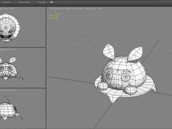Viewport: 172px width, 129px height.
Task: Click the Edged Faces label of top-left viewport
Action: tap(4, 9)
